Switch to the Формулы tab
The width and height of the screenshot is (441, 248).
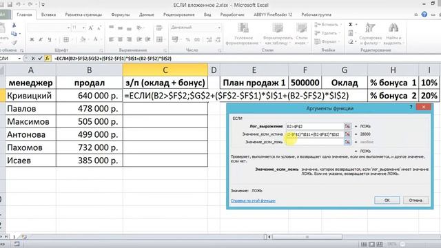point(121,14)
